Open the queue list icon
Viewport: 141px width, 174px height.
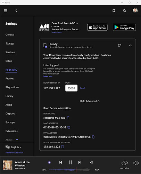[x=91, y=163]
